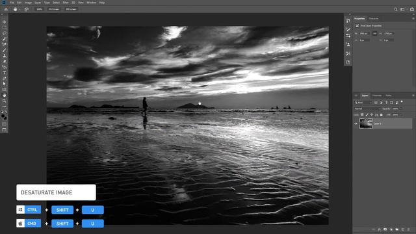
Task: Open the Help menu
Action: [102, 3]
